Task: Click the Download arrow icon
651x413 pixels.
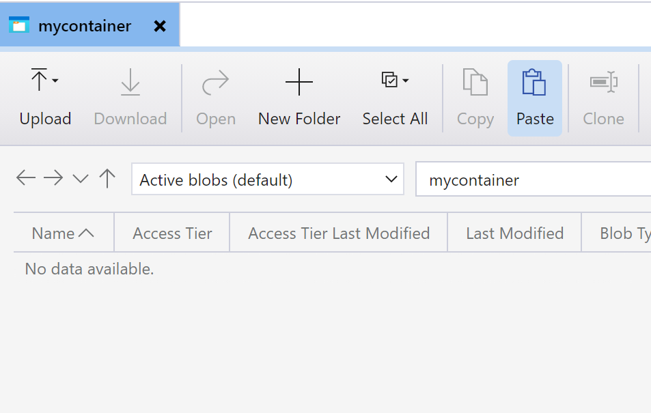Action: click(130, 83)
